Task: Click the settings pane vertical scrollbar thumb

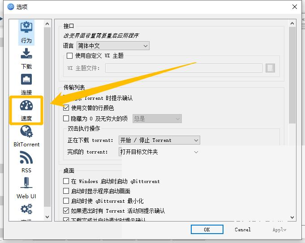Action: pyautogui.click(x=292, y=75)
